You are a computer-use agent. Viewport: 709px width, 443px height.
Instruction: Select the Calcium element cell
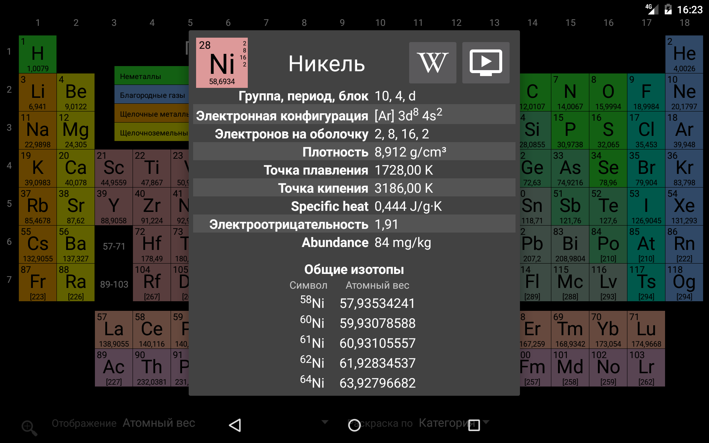[x=76, y=168]
